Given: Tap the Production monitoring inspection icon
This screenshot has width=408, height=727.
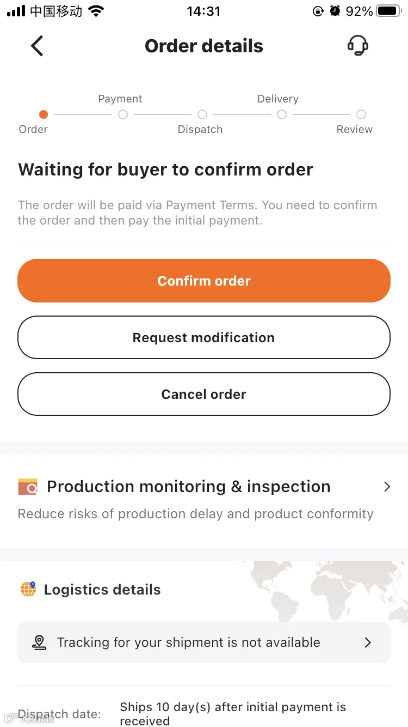Looking at the screenshot, I should 28,487.
